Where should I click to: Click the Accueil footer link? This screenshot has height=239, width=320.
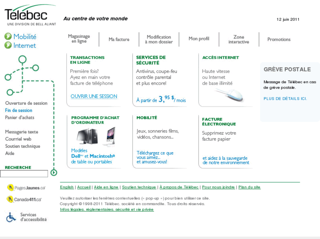pos(84,187)
